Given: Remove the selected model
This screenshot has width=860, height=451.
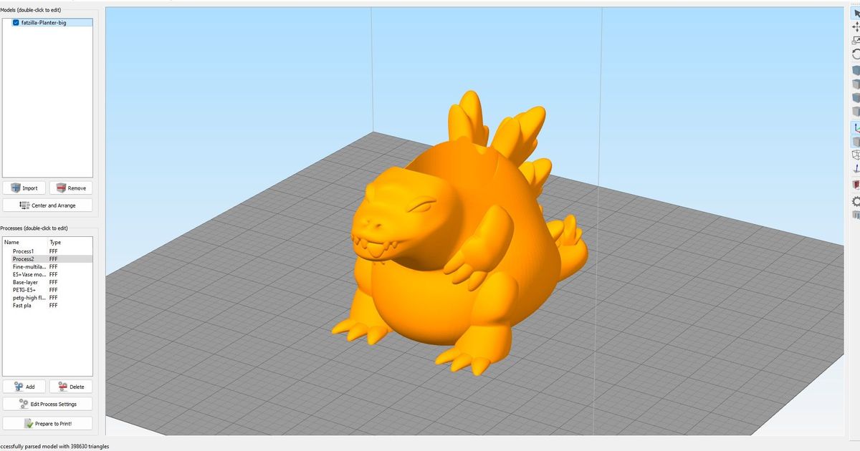Looking at the screenshot, I should [72, 188].
